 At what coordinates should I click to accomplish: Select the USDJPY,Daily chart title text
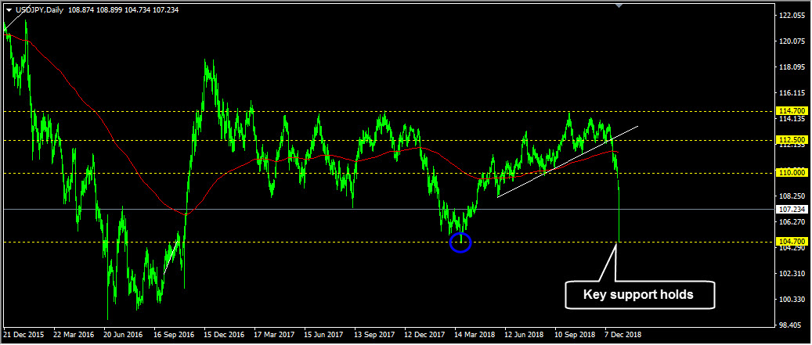click(39, 10)
